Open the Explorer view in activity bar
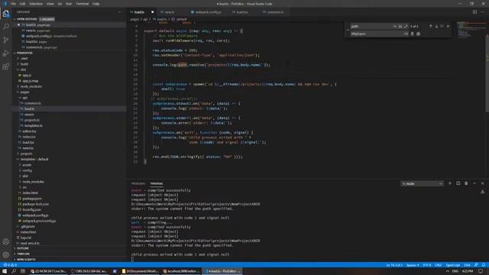This screenshot has width=489, height=275. [x=6, y=14]
